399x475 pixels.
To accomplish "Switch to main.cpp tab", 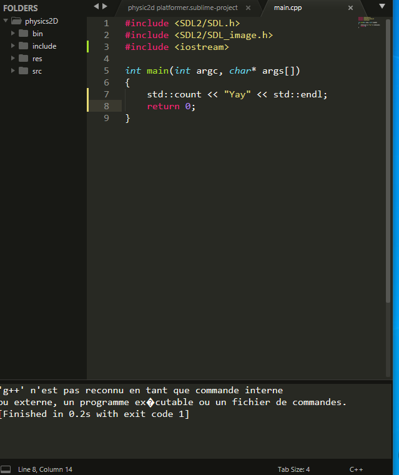I will [288, 8].
